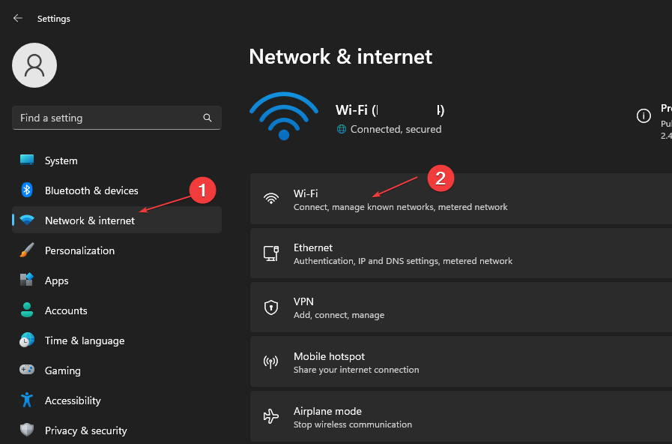Click the back arrow in Settings

(x=18, y=18)
